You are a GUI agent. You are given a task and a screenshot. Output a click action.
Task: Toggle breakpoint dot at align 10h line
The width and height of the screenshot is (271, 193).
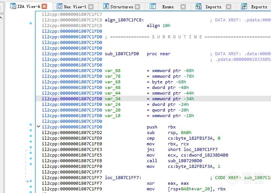[x=31, y=23]
